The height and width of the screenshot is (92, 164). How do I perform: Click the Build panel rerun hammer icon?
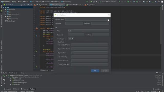4,76
